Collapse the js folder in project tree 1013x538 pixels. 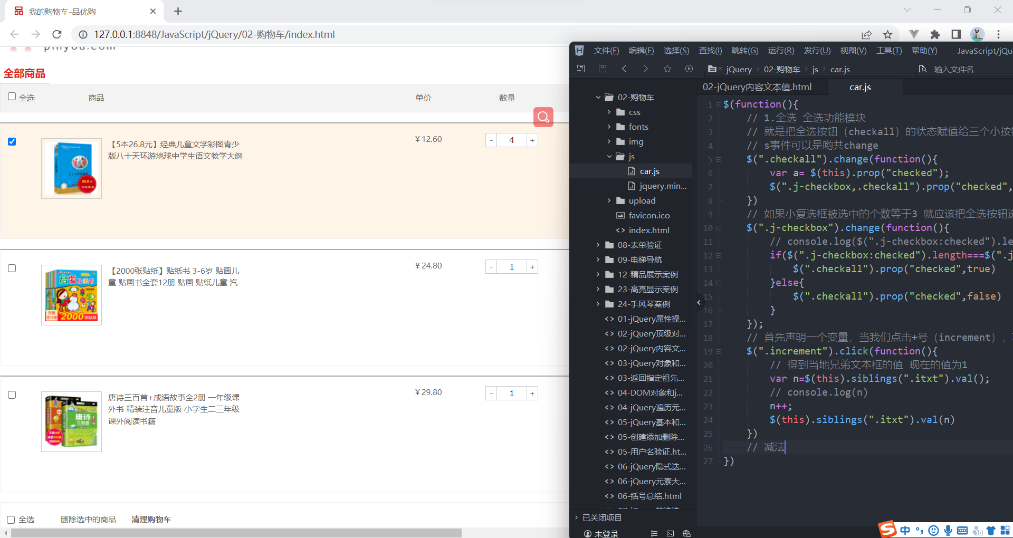[x=609, y=156]
